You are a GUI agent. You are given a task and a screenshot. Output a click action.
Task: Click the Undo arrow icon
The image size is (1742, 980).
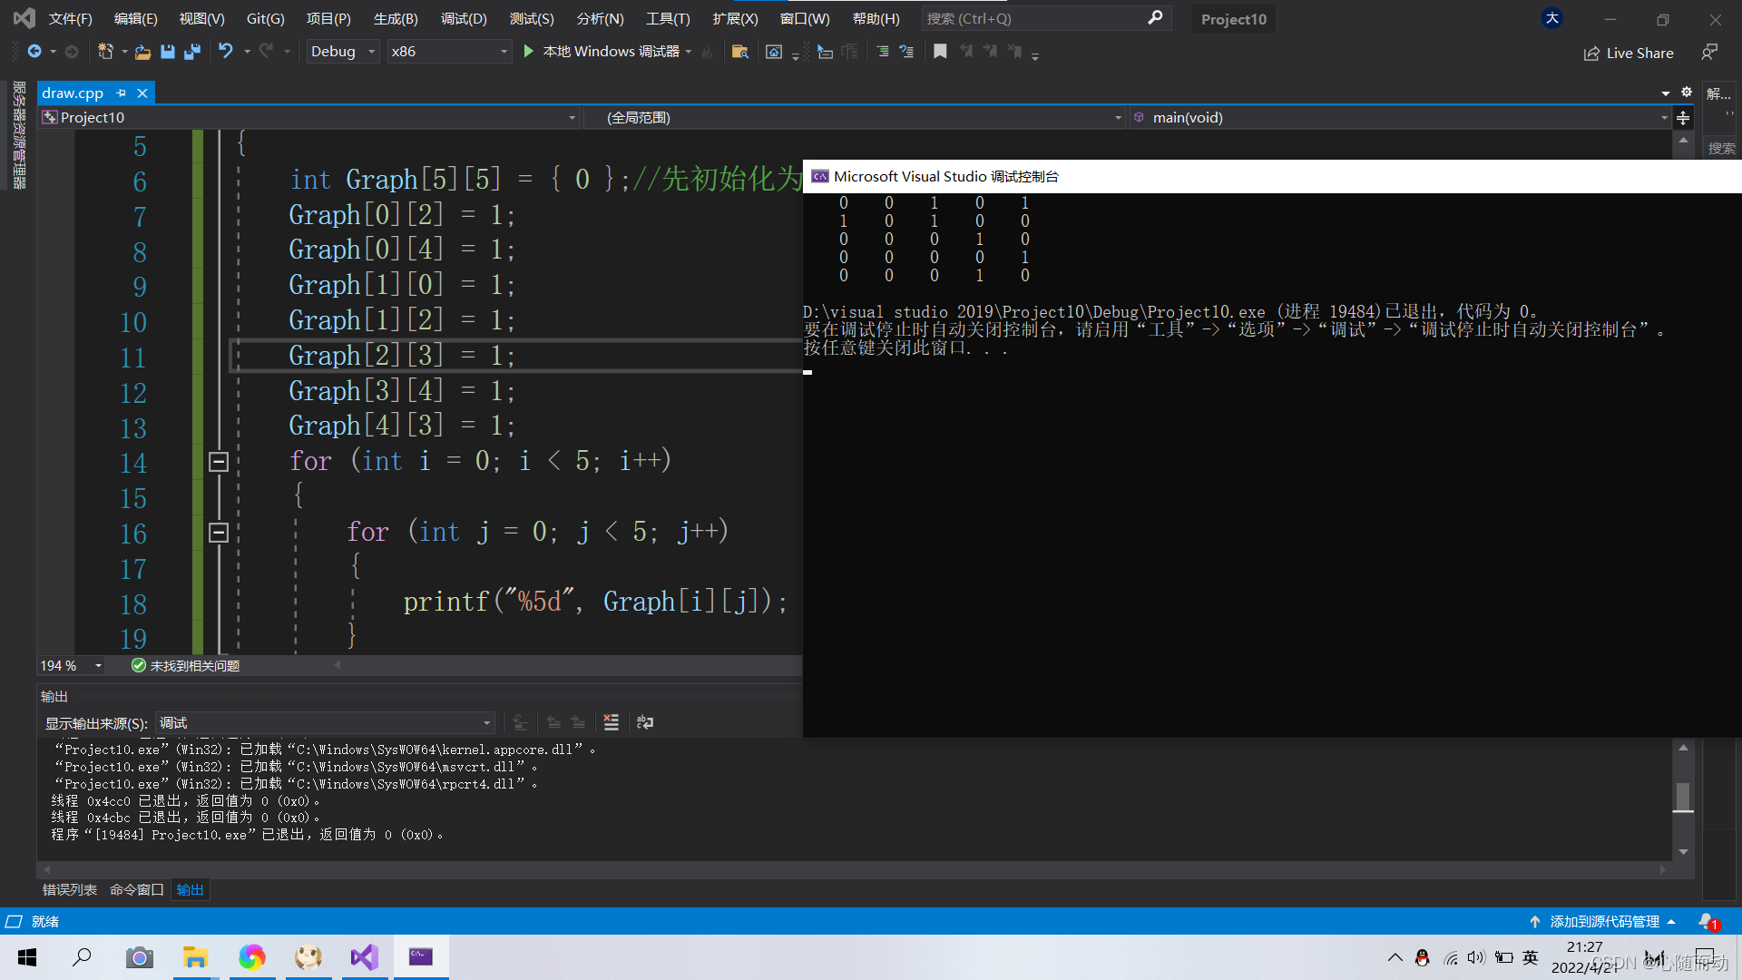(x=226, y=52)
